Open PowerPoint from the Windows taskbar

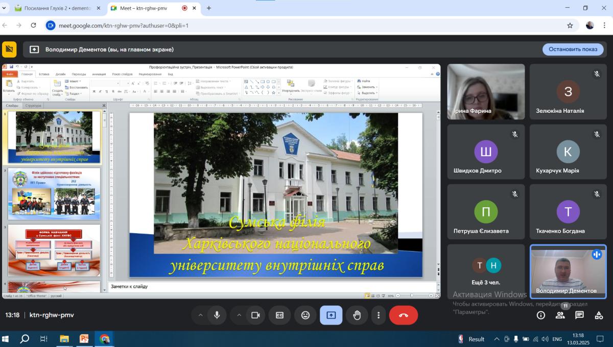point(84,339)
